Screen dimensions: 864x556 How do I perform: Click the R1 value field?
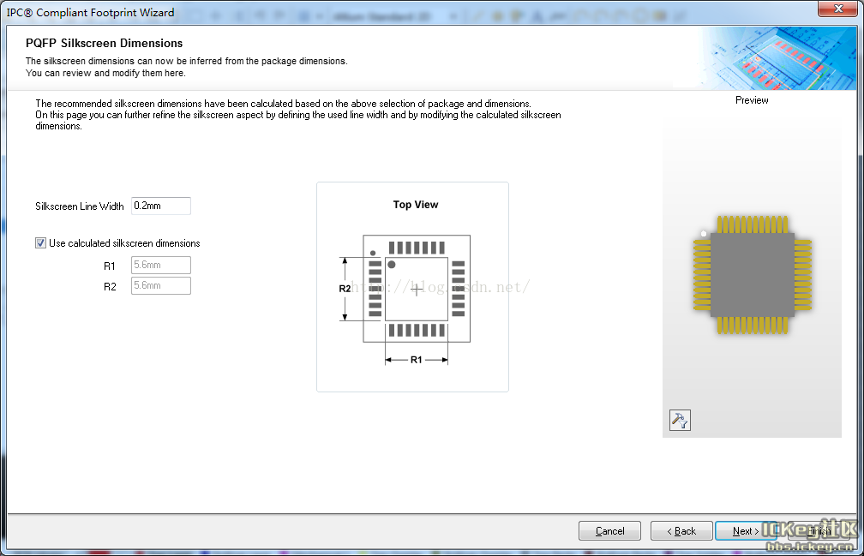pyautogui.click(x=160, y=265)
